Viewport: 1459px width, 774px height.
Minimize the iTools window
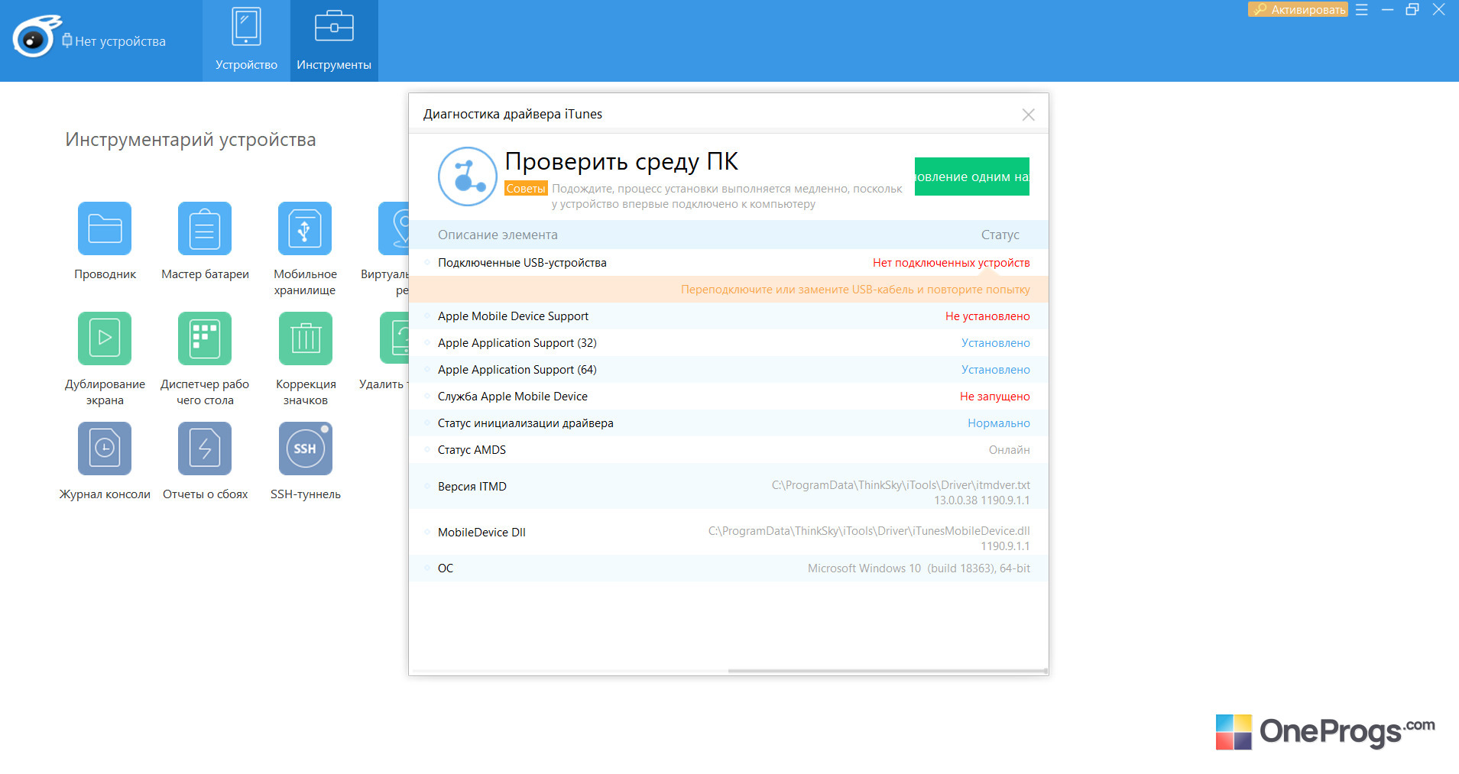point(1387,10)
